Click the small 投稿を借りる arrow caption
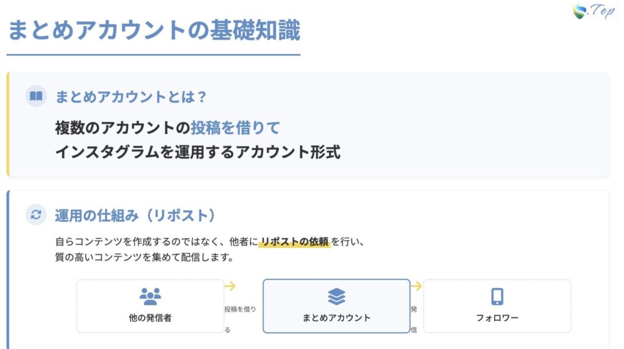The image size is (624, 349). (x=240, y=309)
